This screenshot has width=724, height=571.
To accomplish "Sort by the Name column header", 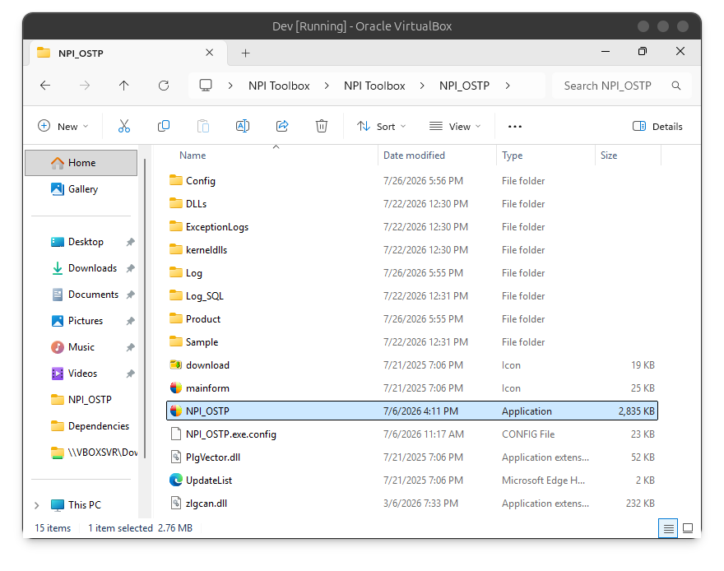I will (193, 156).
